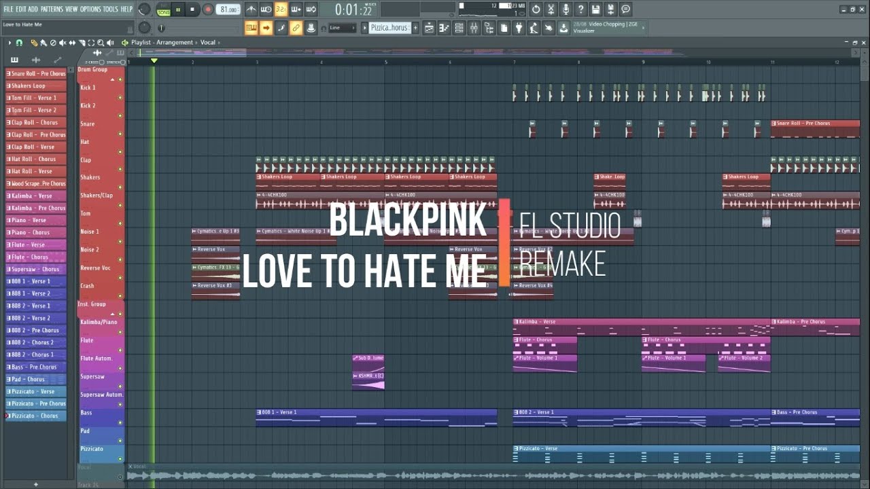Viewport: 870px width, 489px height.
Task: Show audio clips filter in picker panel
Action: pos(36,60)
